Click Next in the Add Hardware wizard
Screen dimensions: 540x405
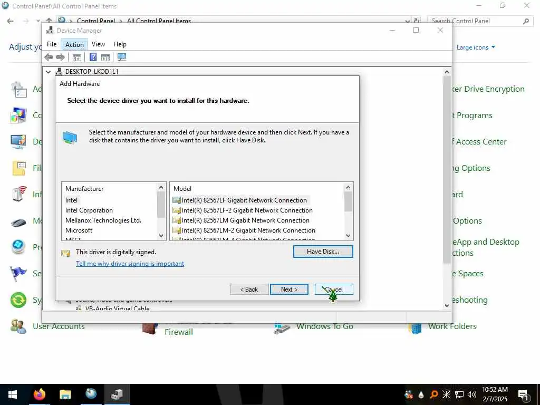289,290
